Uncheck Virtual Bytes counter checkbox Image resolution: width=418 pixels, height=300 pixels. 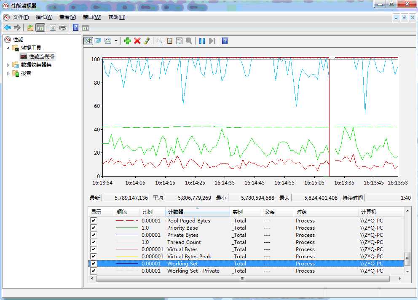[93, 249]
